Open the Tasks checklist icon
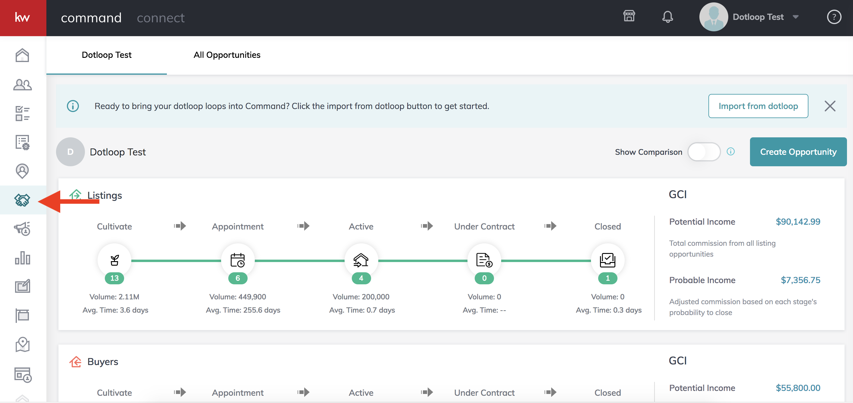Screen dimensions: 853x403 pos(22,114)
